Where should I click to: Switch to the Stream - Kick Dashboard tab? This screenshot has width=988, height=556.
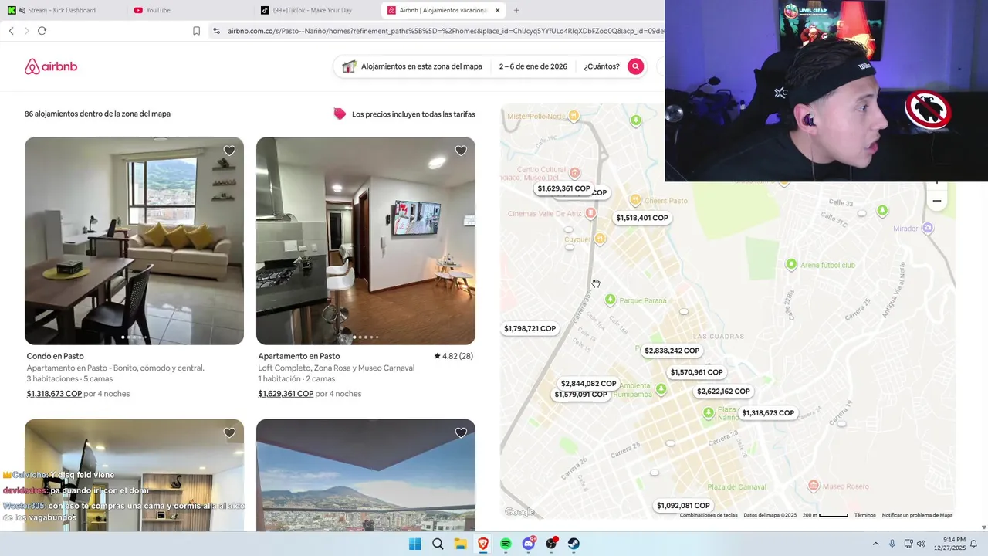(62, 10)
